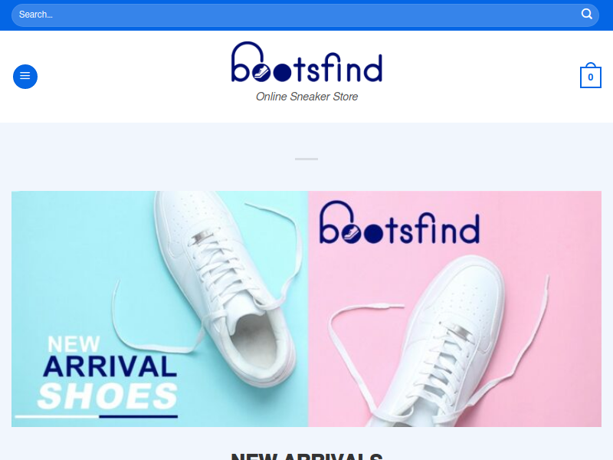Click the underline below SHOES text
613x460 pixels.
tap(97, 416)
